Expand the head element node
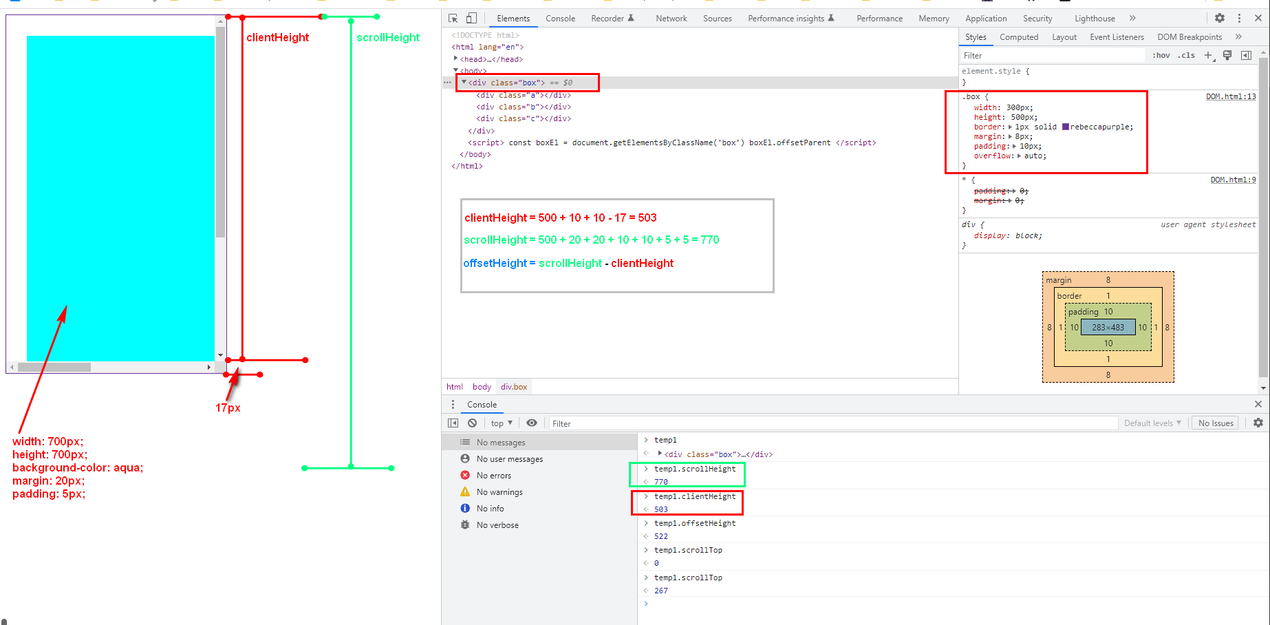The width and height of the screenshot is (1270, 625). click(x=455, y=59)
